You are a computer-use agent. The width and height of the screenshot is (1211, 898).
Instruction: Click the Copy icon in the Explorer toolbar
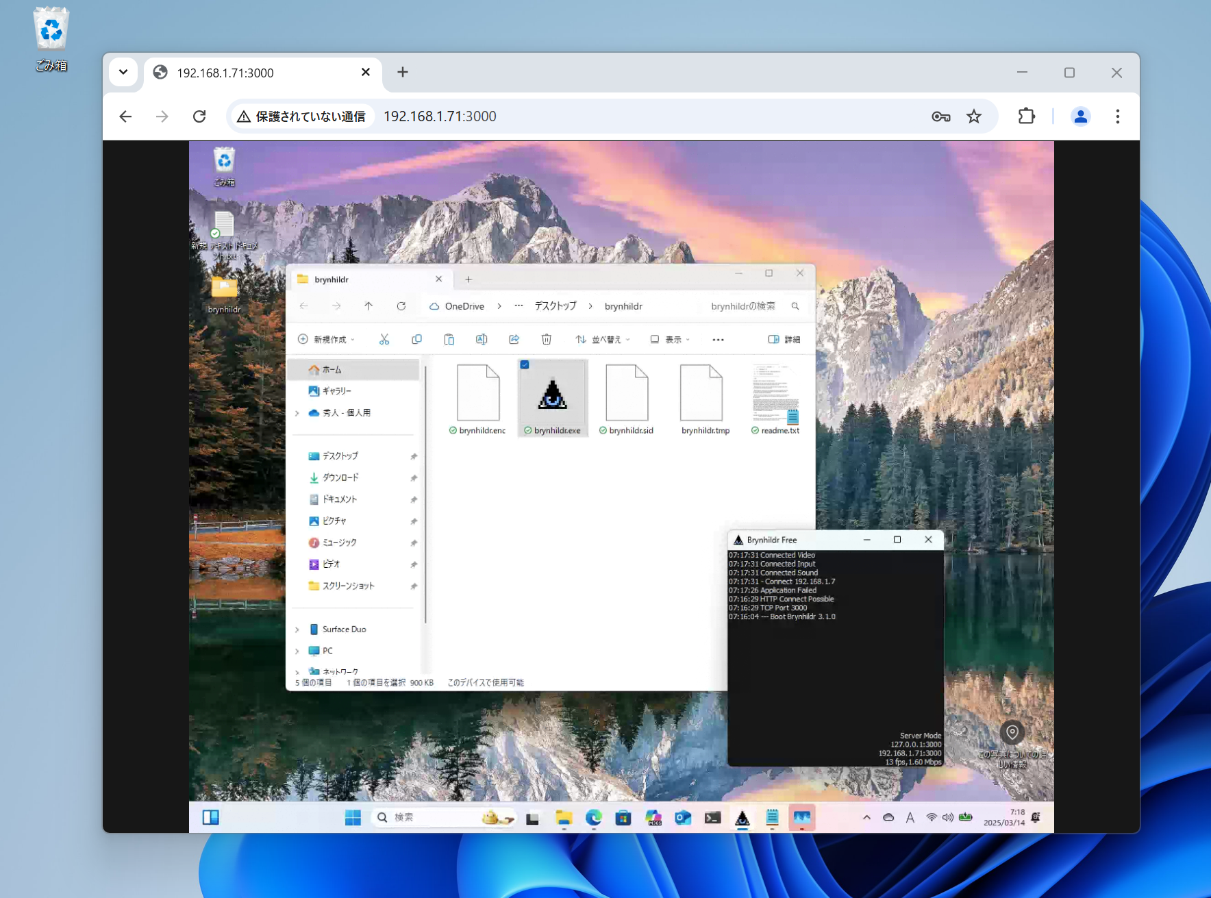tap(417, 339)
